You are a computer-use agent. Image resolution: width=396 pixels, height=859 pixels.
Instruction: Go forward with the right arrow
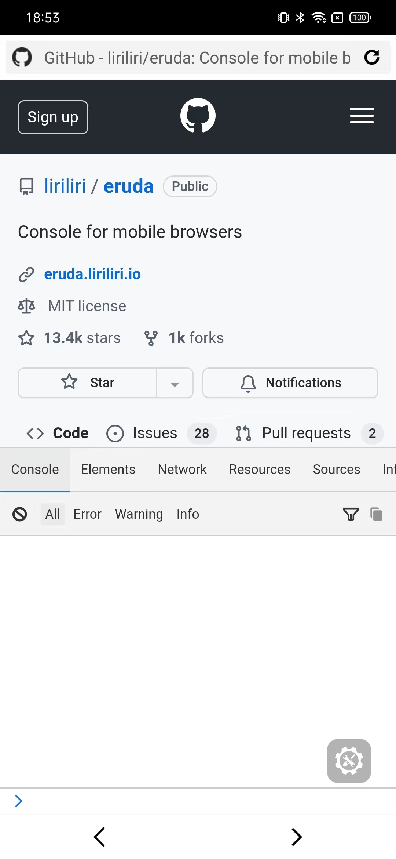[296, 837]
